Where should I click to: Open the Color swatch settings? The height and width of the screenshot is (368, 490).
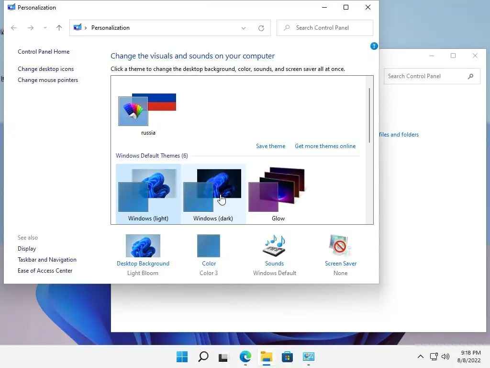click(x=209, y=246)
